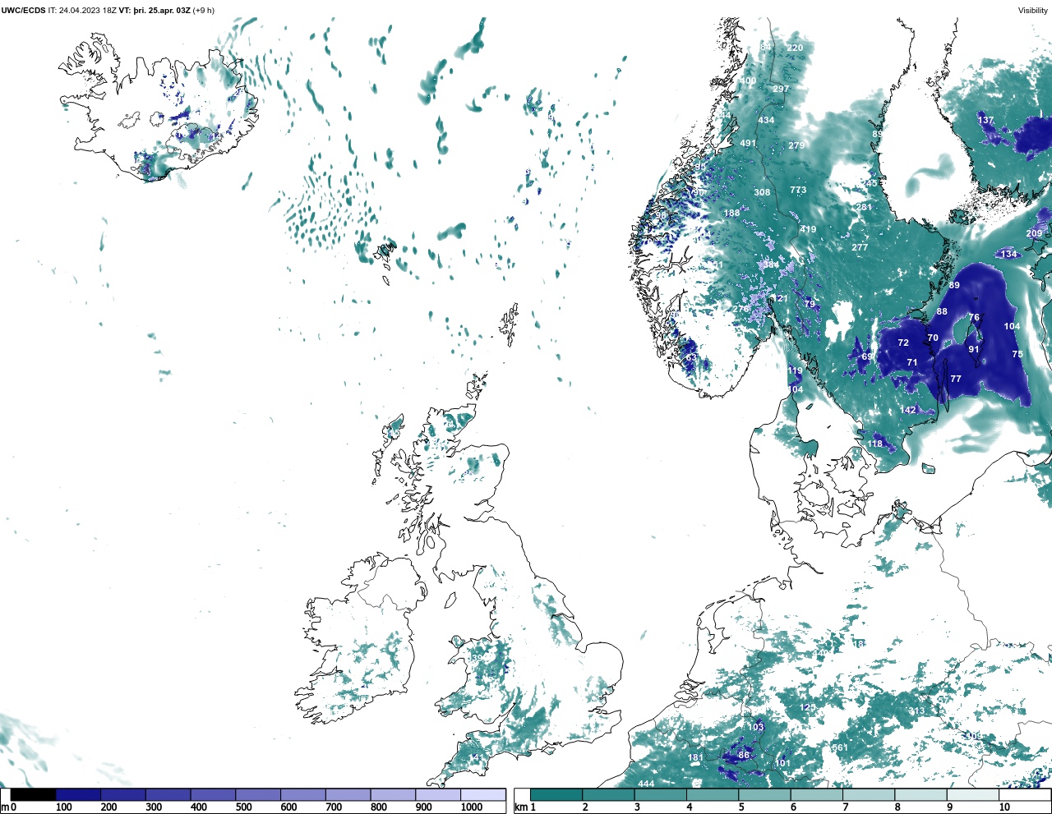The width and height of the screenshot is (1052, 814).
Task: Click the 400–500 m legend color box
Action: (x=213, y=795)
